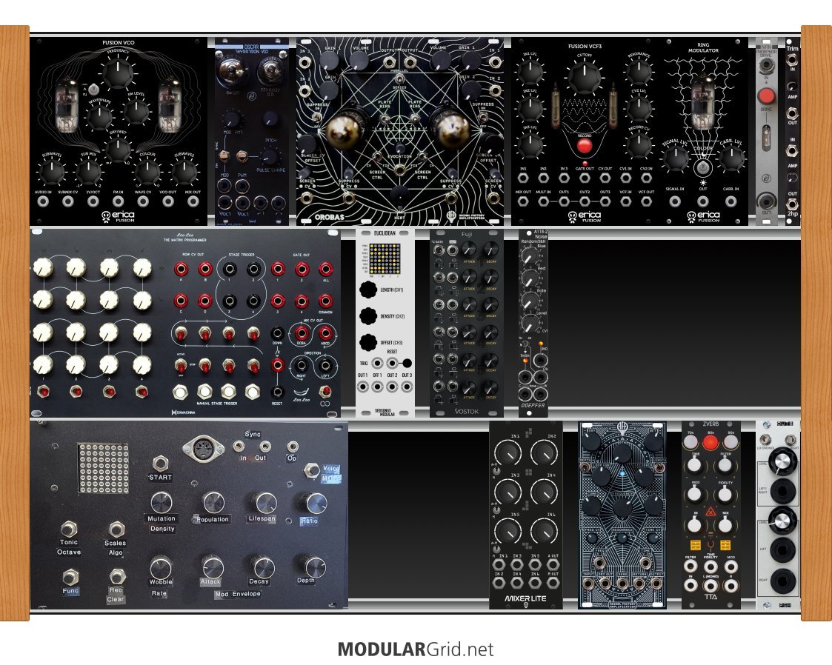Viewport: 832px width, 665px height.
Task: Click the Ring Modulator Signal In jack
Action: [x=675, y=201]
